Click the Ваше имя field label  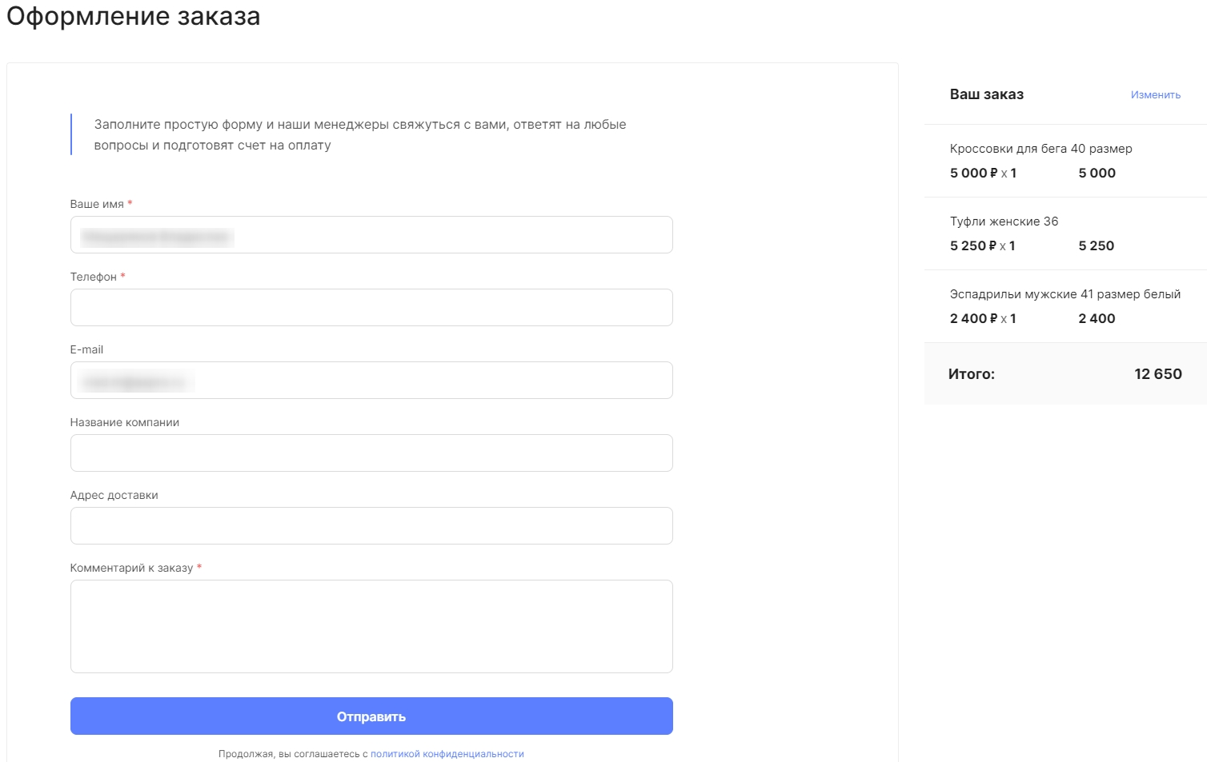(x=97, y=204)
